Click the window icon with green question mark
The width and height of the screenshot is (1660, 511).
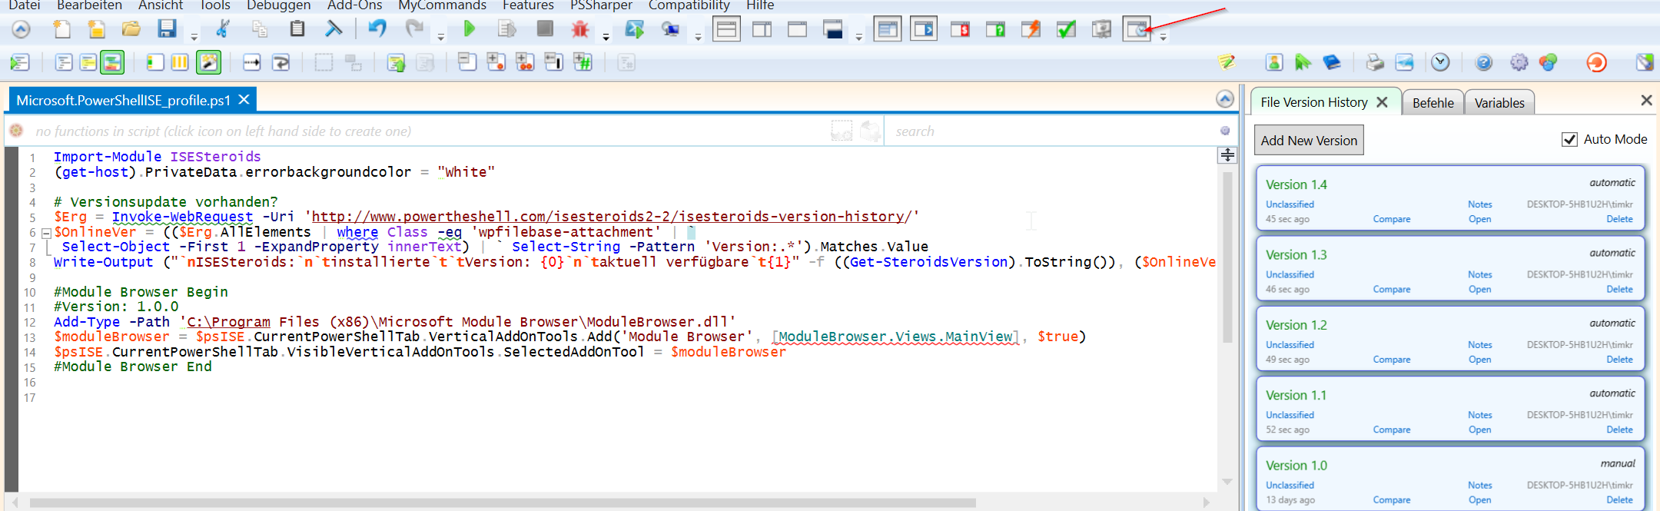pyautogui.click(x=995, y=29)
